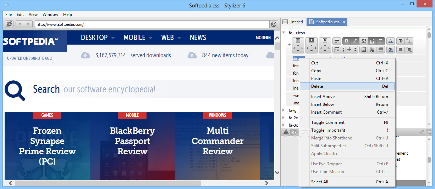
Task: Open the Window menu
Action: point(50,15)
